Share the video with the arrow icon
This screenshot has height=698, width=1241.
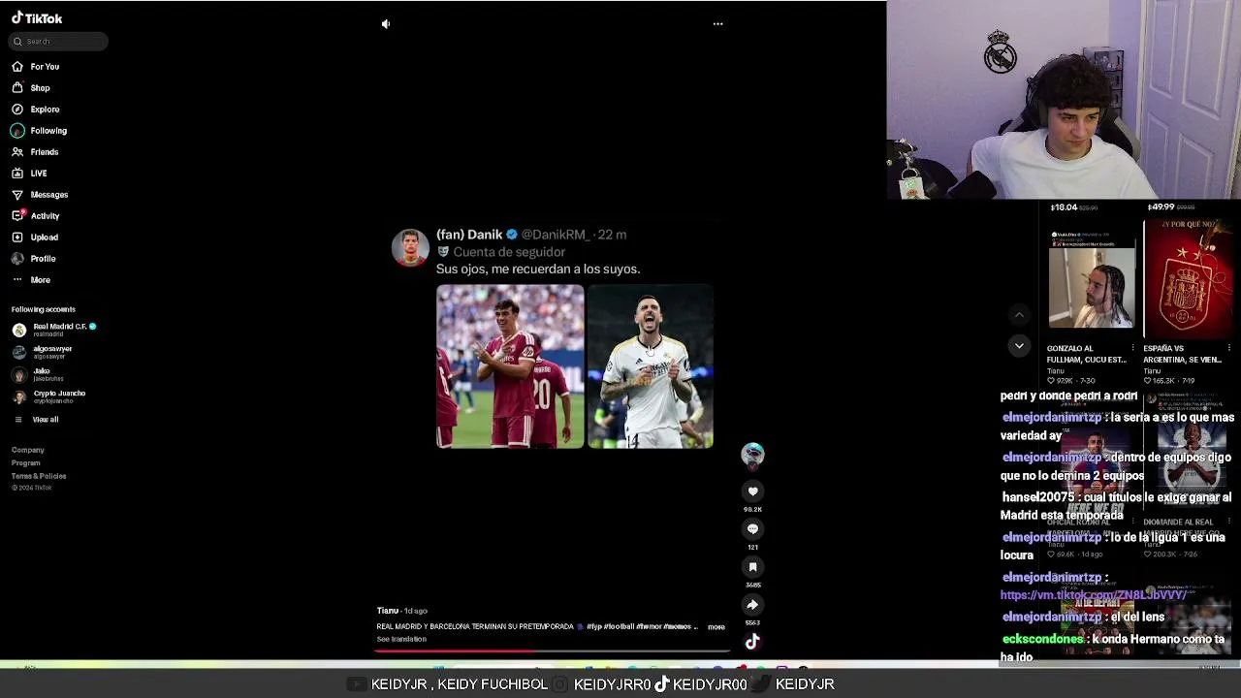pos(752,605)
